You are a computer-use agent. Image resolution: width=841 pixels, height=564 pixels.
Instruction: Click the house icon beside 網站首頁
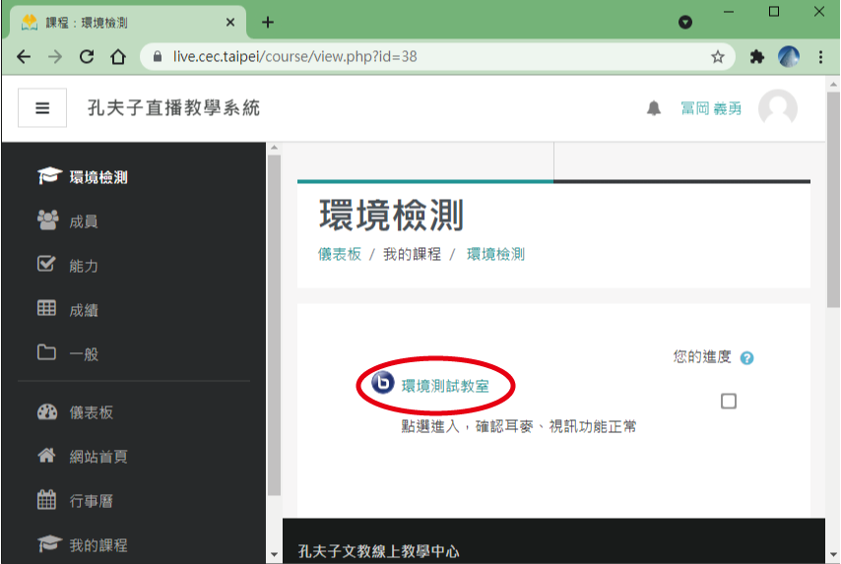point(46,455)
